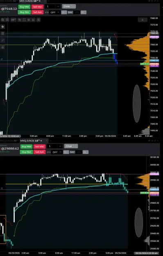Select DAY time-in-force in MNQ panel
The width and height of the screenshot is (163, 256).
tap(72, 152)
